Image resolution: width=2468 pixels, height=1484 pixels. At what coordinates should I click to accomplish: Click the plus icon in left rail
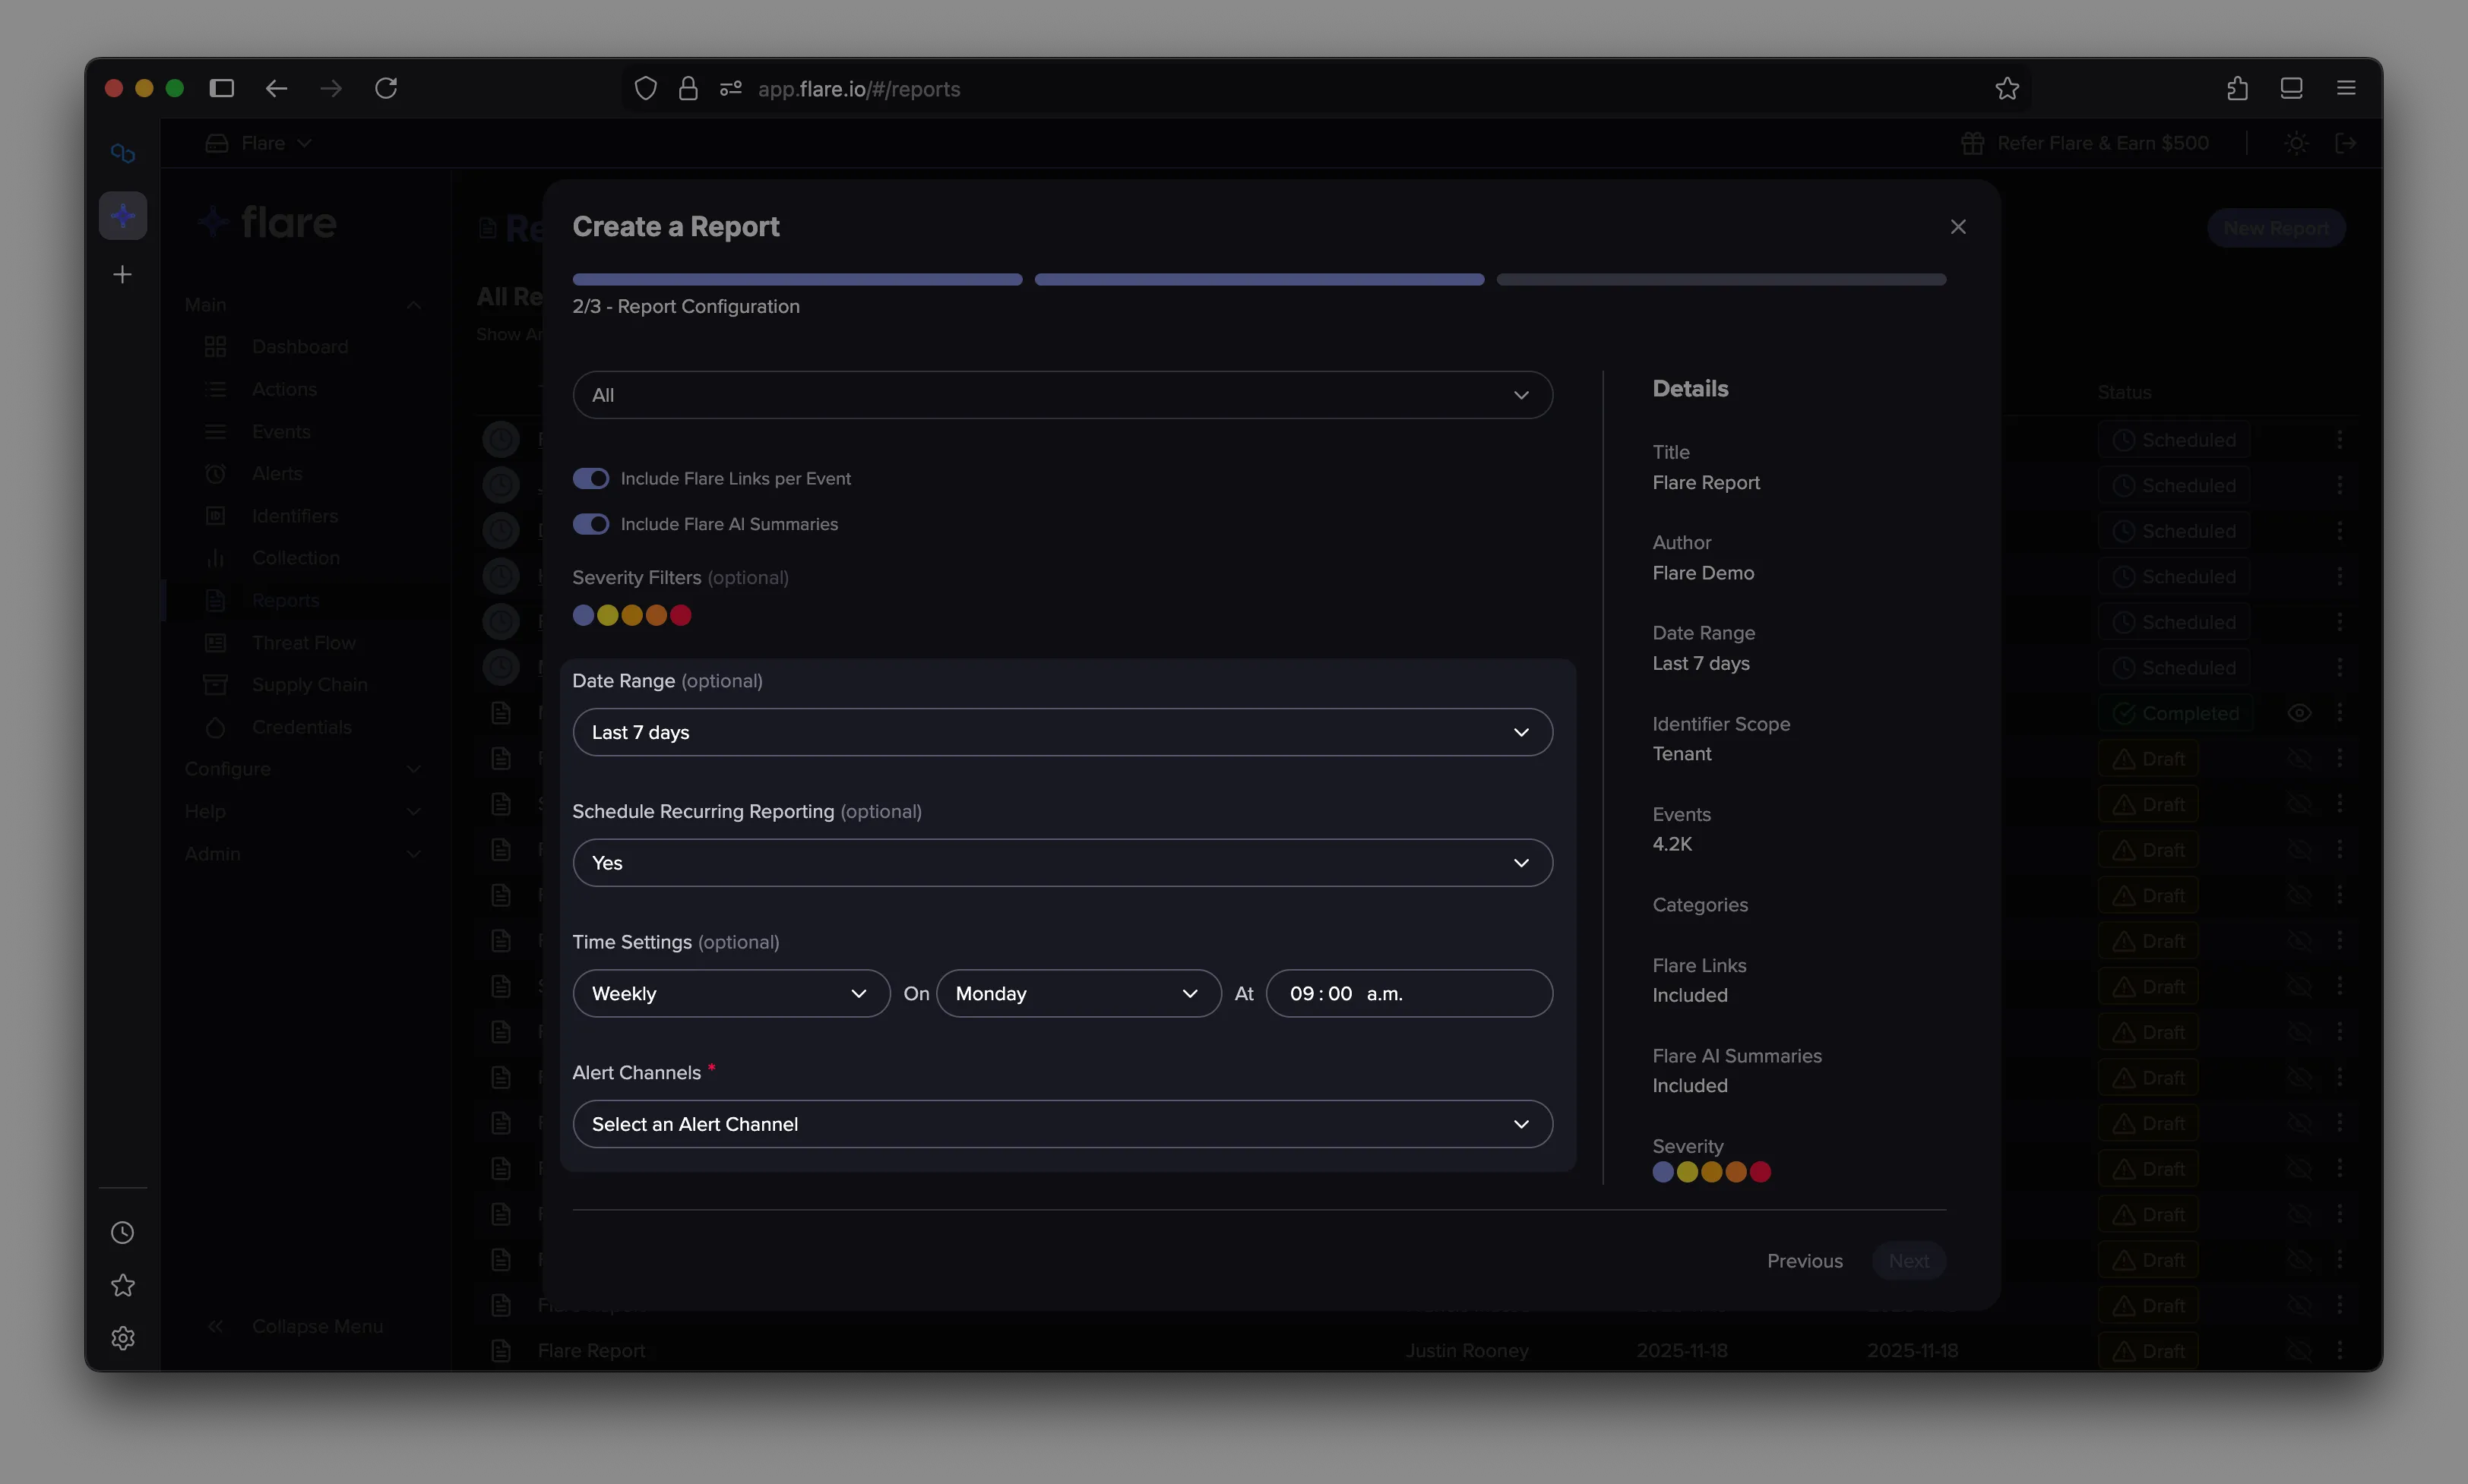[x=123, y=274]
